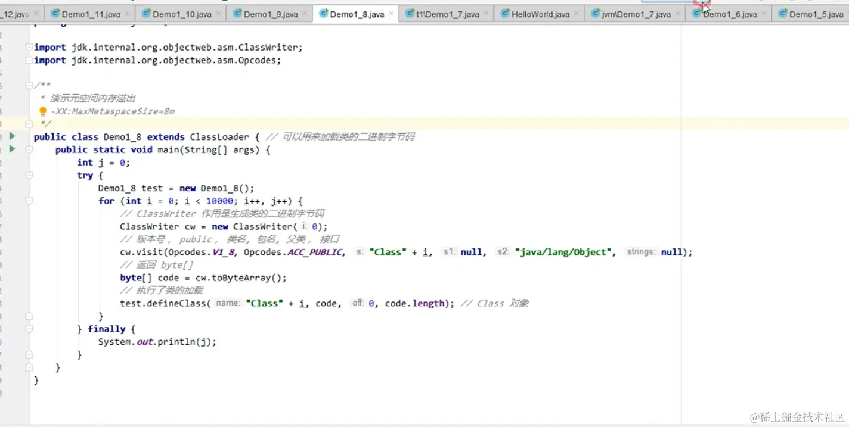849x427 pixels.
Task: Click the code.length expression
Action: [x=415, y=303]
